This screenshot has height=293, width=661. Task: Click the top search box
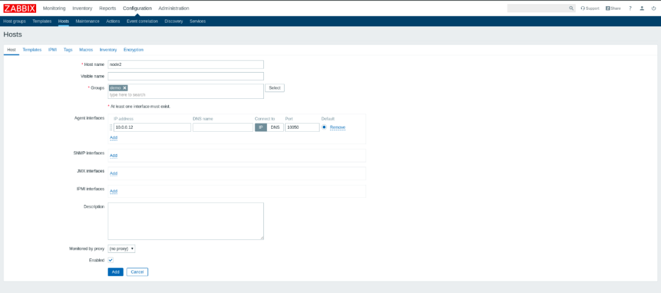click(537, 9)
